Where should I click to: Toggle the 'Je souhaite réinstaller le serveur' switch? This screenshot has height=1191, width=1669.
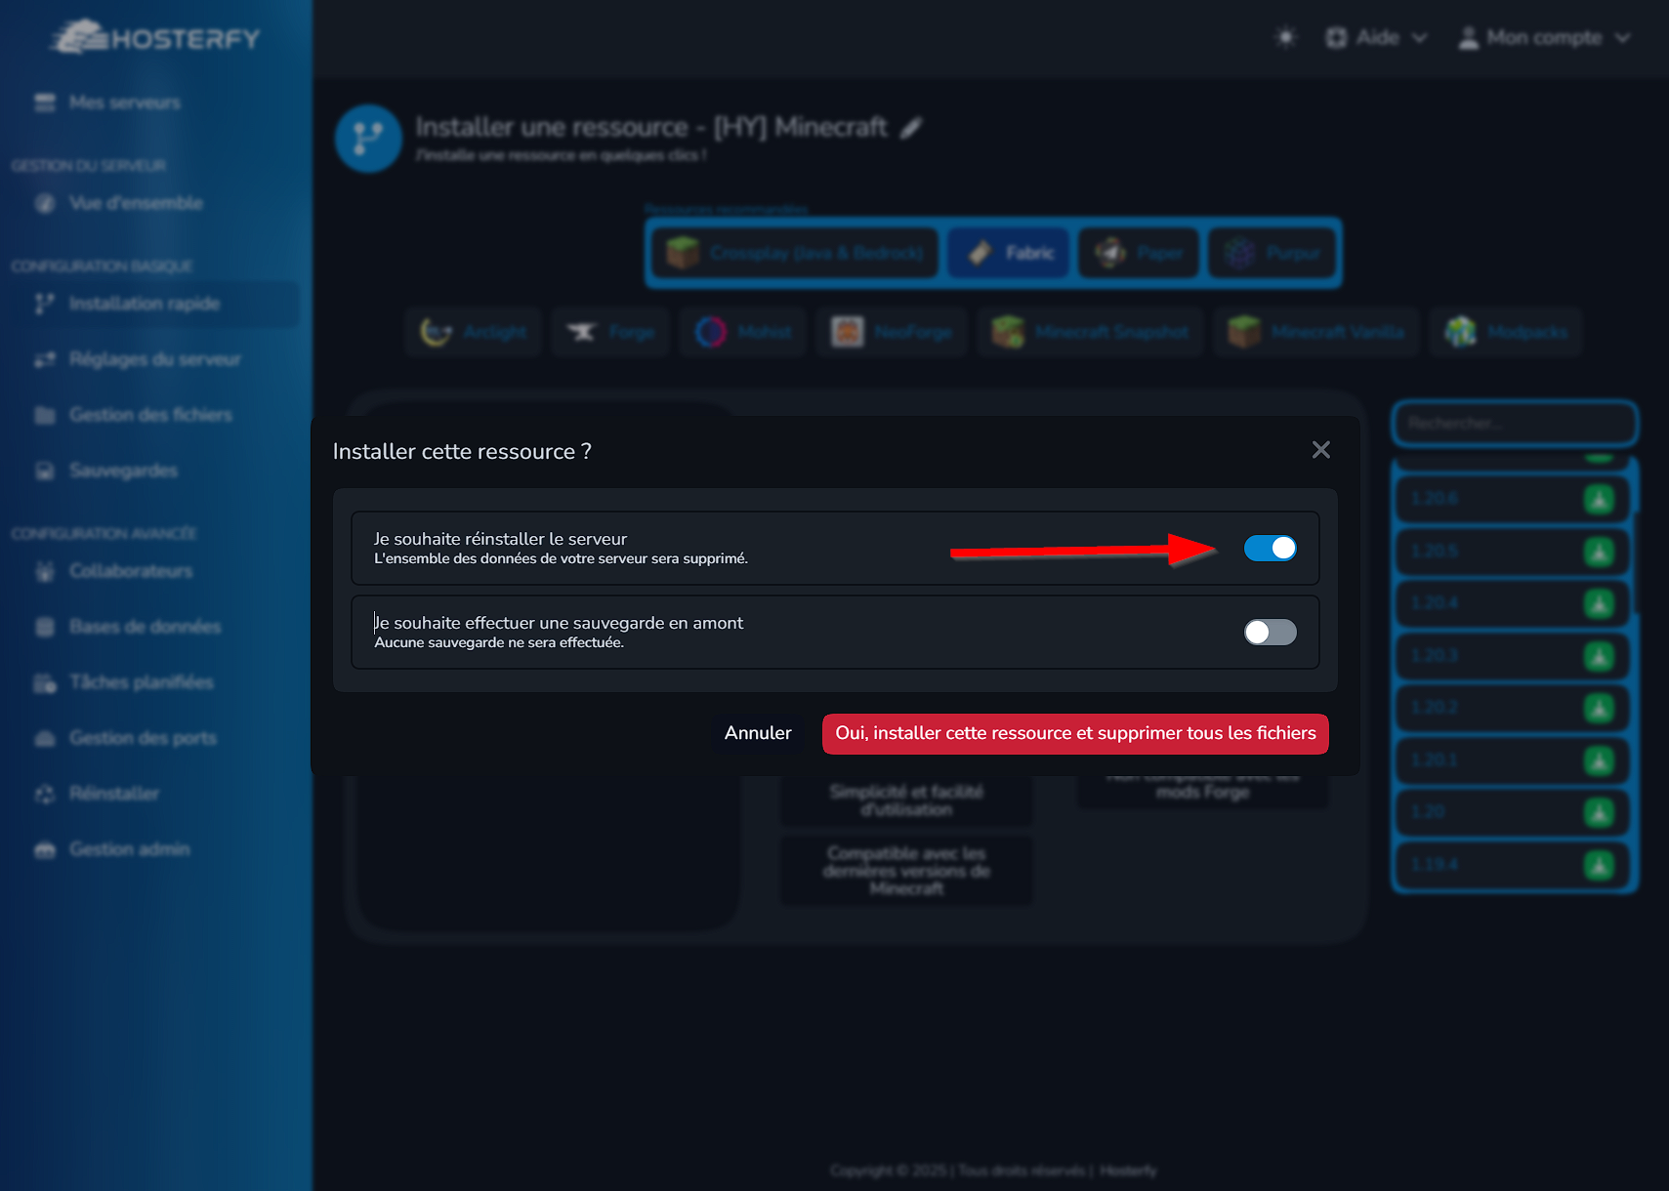[1270, 549]
